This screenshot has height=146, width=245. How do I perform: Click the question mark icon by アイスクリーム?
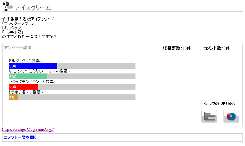point(7,6)
